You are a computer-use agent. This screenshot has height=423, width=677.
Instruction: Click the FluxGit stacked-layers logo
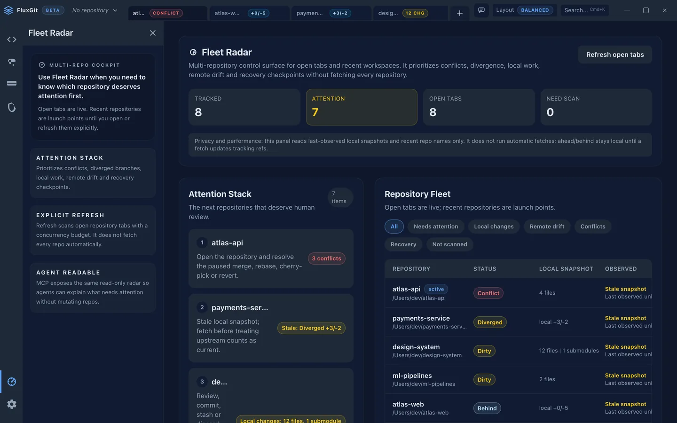pyautogui.click(x=8, y=10)
